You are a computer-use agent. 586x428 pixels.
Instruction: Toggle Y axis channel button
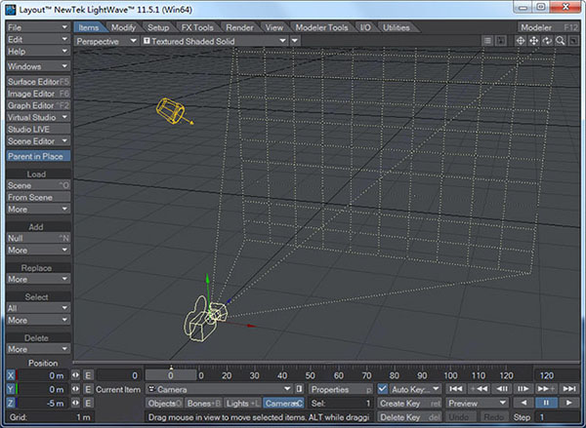click(11, 389)
